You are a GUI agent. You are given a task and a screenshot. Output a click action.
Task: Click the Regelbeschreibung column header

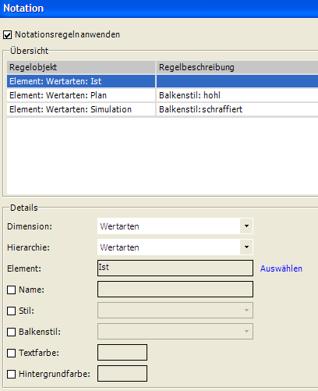point(237,67)
